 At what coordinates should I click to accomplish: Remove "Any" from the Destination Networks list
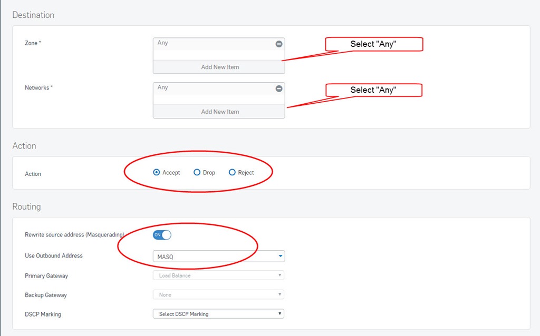279,88
